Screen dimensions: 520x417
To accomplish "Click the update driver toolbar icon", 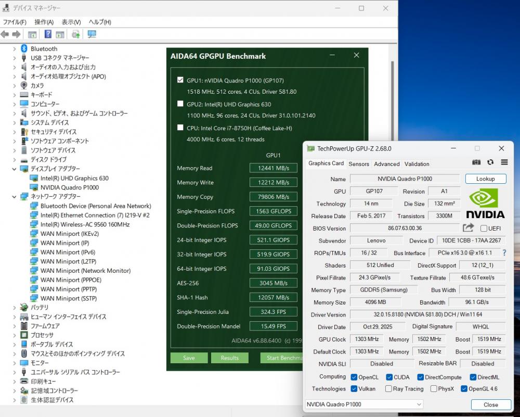I will pos(76,34).
